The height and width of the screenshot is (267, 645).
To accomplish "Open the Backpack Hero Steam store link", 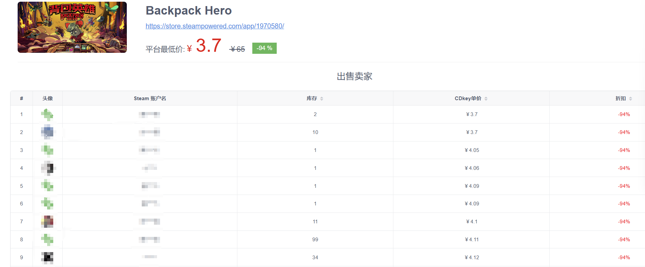I will coord(215,26).
